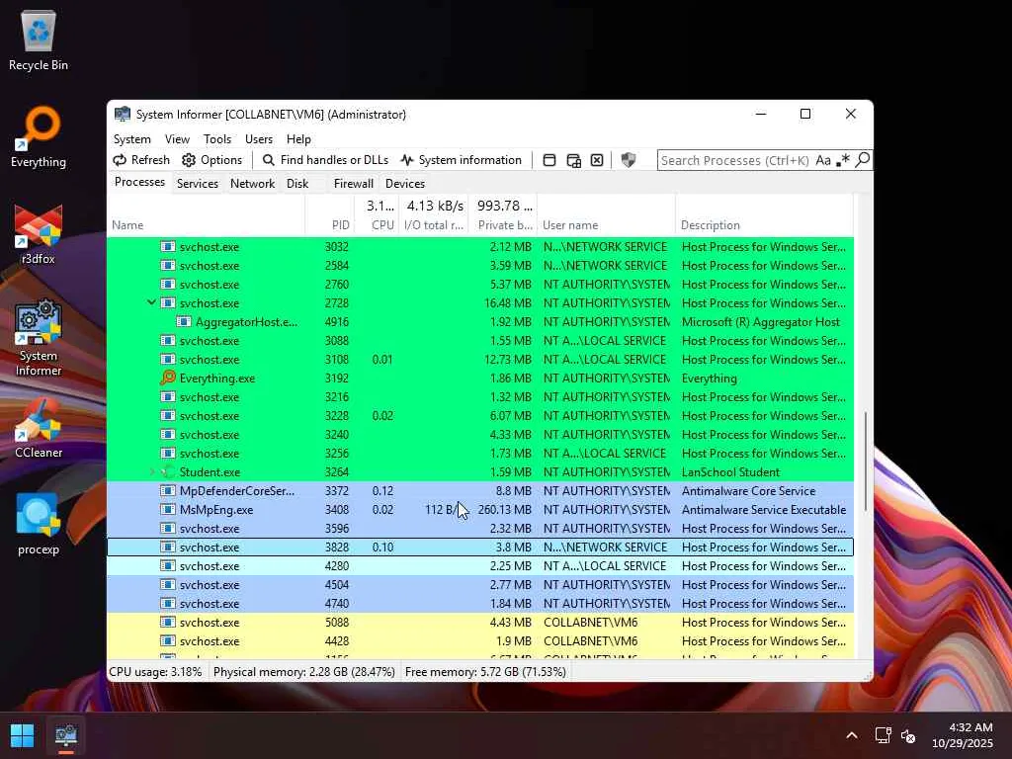Click the 260.13 MB private bytes cell

click(505, 509)
